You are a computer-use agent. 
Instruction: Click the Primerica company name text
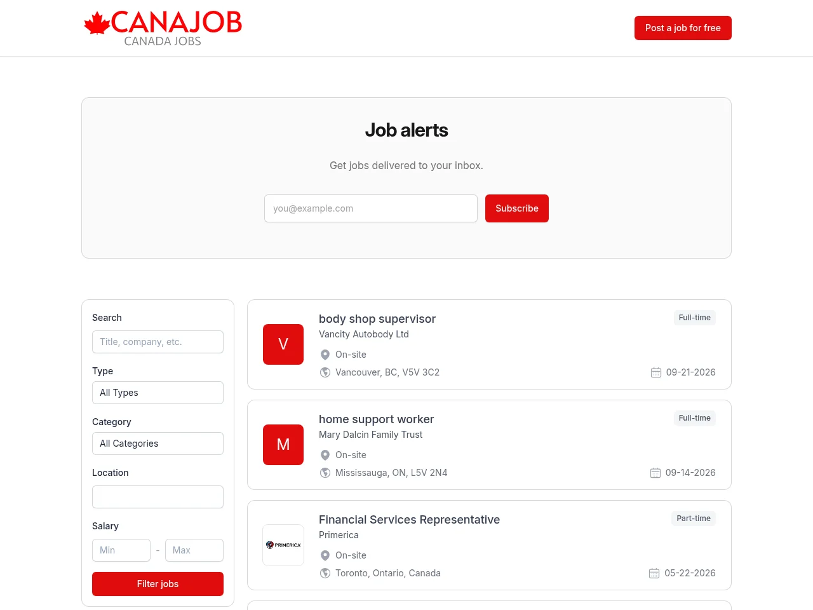pyautogui.click(x=339, y=535)
